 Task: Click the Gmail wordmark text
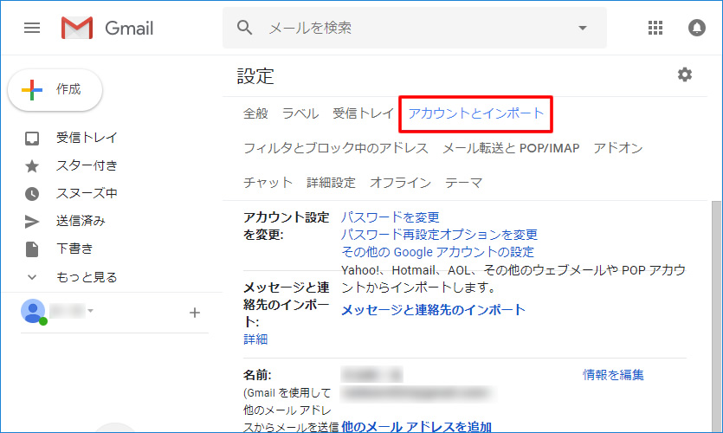pyautogui.click(x=129, y=29)
